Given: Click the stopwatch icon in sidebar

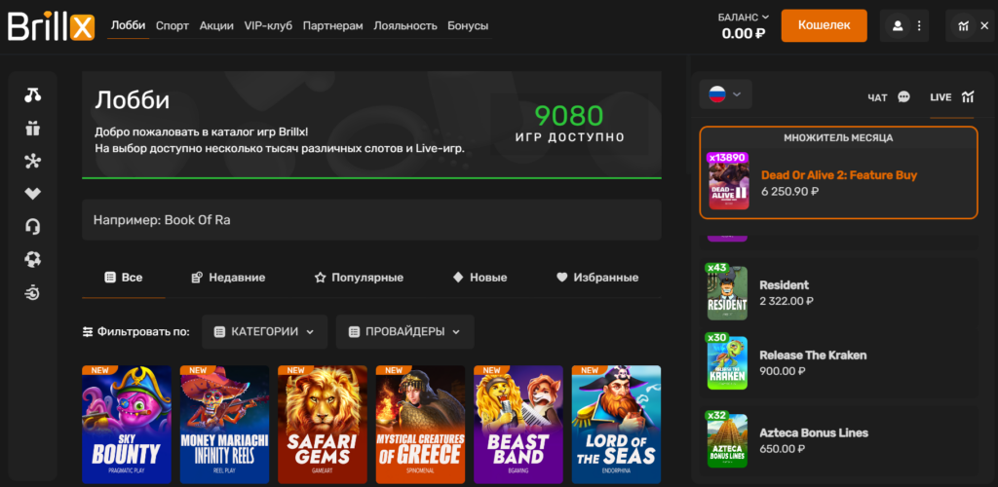Looking at the screenshot, I should 32,292.
